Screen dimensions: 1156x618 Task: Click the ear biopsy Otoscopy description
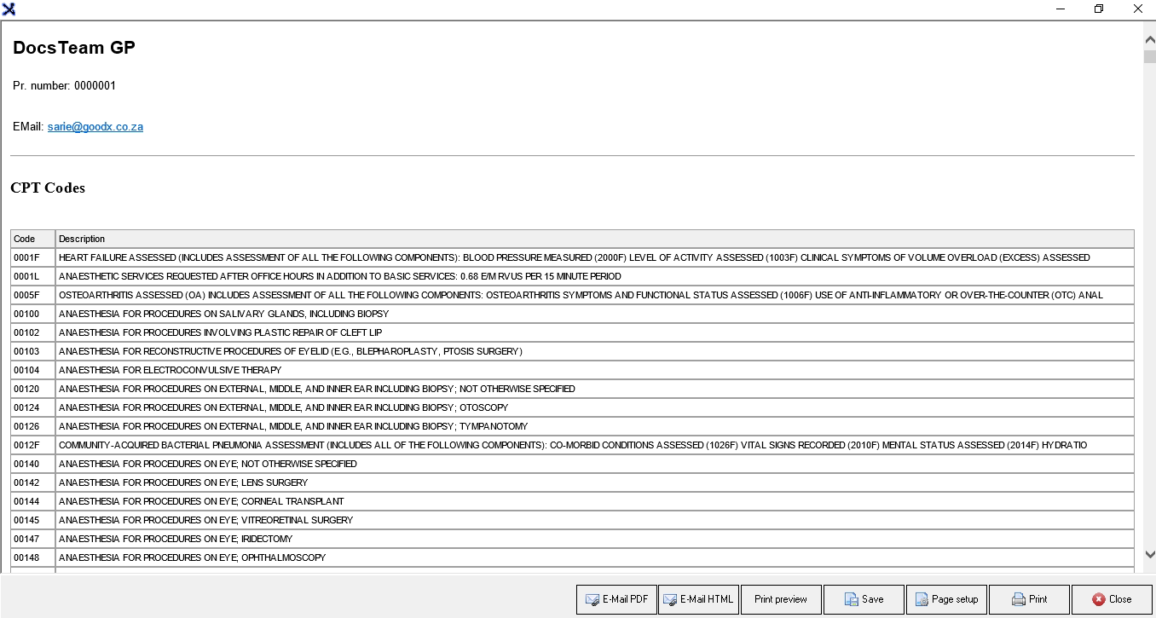pyautogui.click(x=595, y=407)
